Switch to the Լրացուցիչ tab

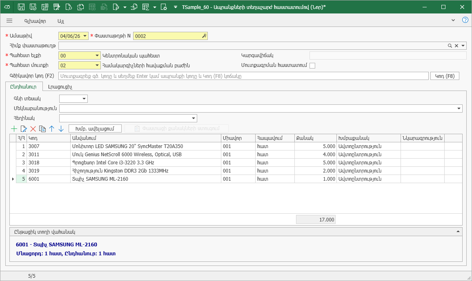pos(60,86)
